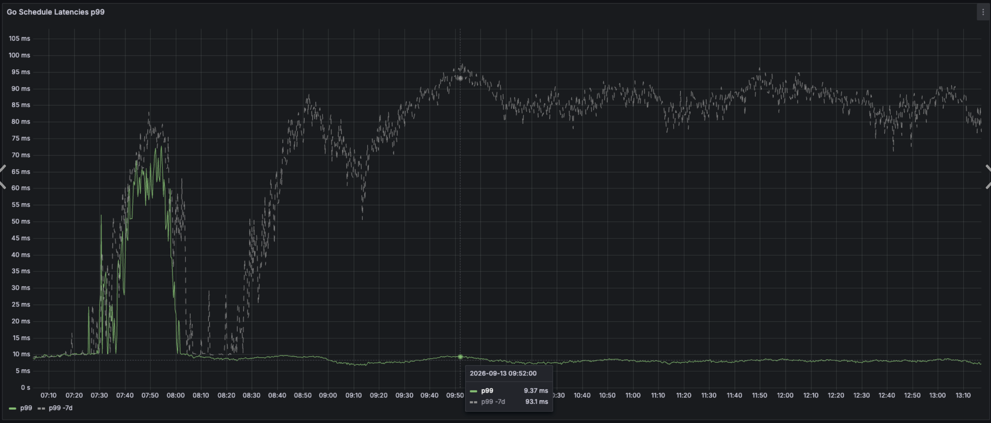This screenshot has width=991, height=423.
Task: Click the dashed p99 -7d legend swatch
Action: (x=41, y=408)
